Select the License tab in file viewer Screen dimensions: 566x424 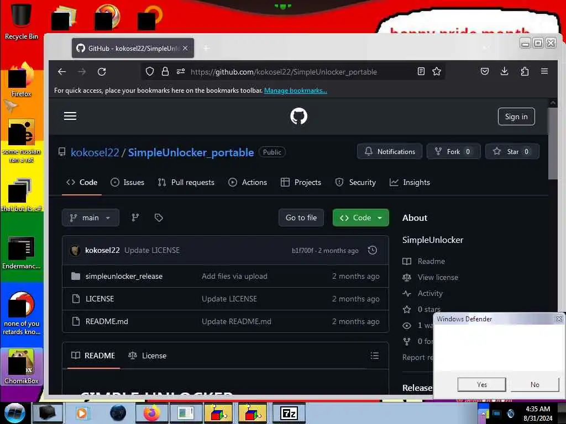click(147, 356)
